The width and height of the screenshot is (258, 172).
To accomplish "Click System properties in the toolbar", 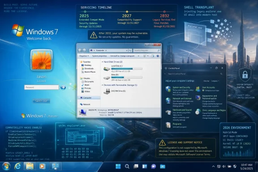I will (x=99, y=56).
